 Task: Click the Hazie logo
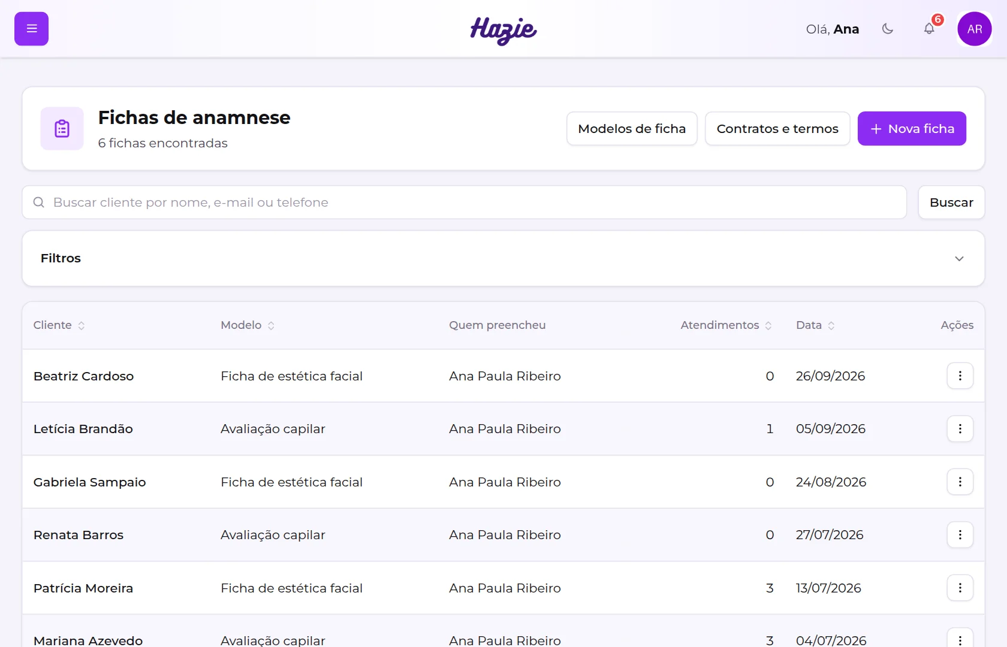(x=503, y=30)
